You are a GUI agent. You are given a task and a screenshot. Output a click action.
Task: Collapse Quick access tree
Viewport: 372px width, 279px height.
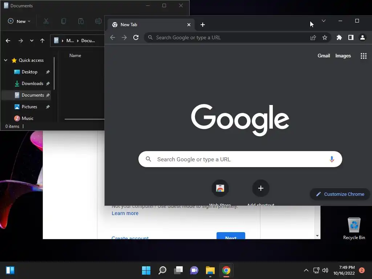pyautogui.click(x=6, y=60)
